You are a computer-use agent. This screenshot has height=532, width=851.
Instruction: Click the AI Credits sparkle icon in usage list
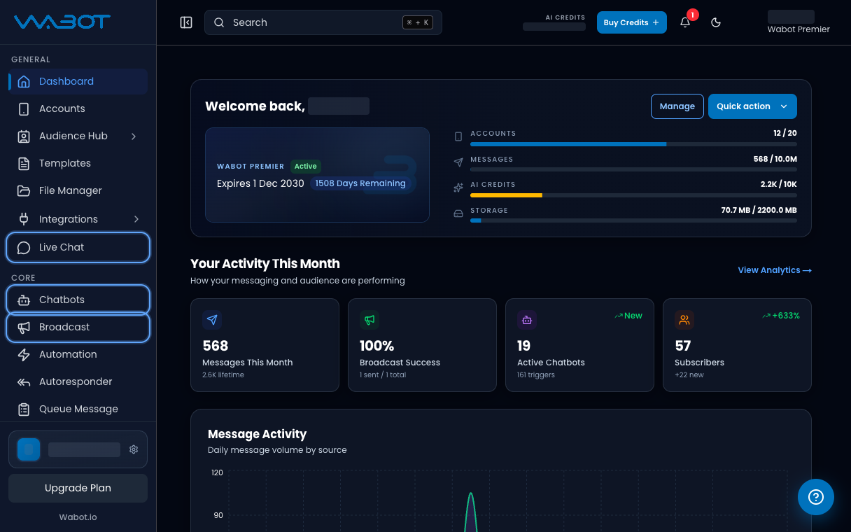tap(458, 188)
